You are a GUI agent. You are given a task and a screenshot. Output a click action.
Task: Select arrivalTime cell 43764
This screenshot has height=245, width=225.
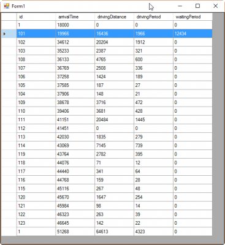click(x=75, y=154)
